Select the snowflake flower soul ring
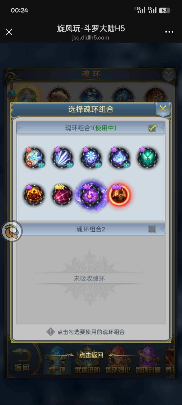 click(x=91, y=158)
